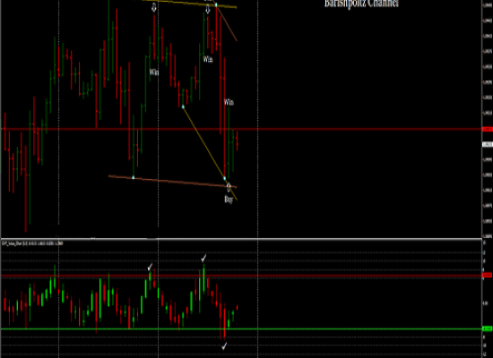
Task: Select the up arrow above the Buy label
Action: 229,187
